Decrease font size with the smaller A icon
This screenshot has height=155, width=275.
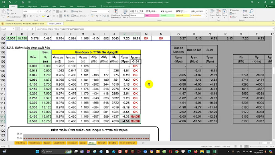point(50,11)
